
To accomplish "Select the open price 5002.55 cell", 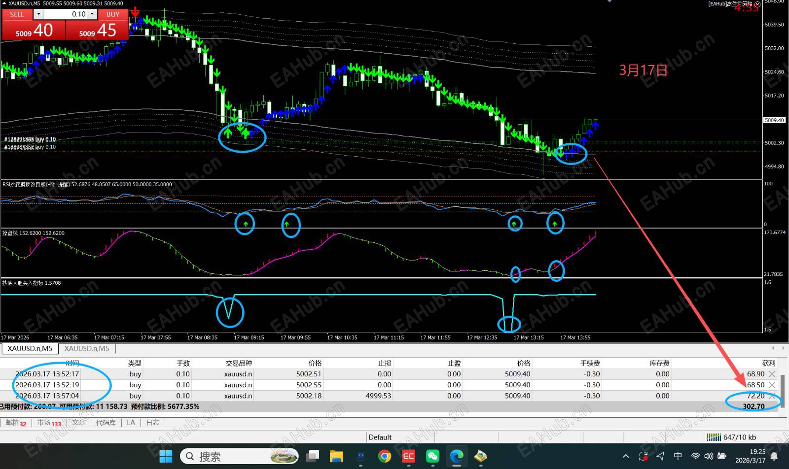I will point(309,385).
